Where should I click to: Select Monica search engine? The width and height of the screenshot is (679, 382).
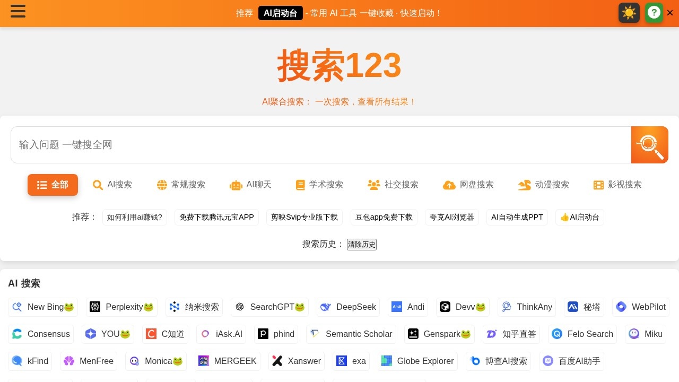coord(156,361)
